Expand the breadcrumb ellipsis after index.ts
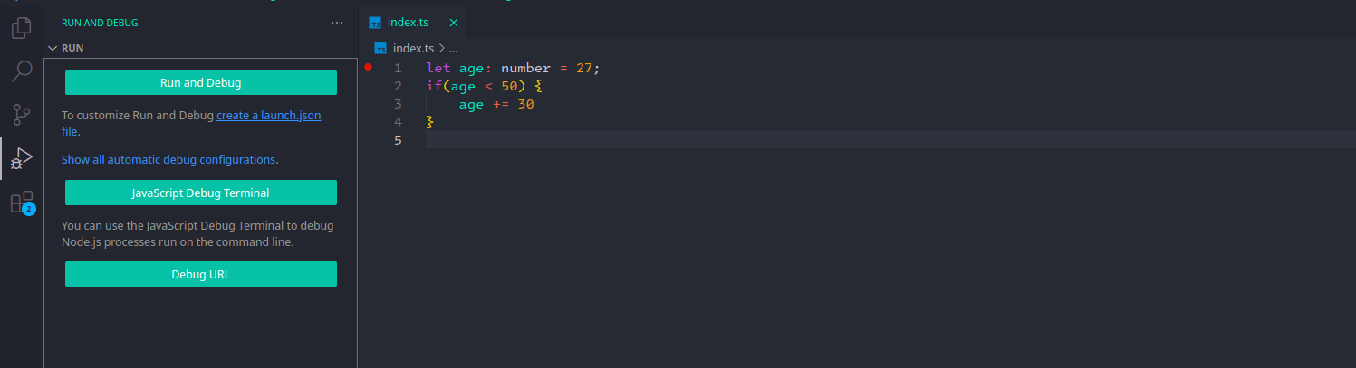The image size is (1356, 368). click(453, 49)
